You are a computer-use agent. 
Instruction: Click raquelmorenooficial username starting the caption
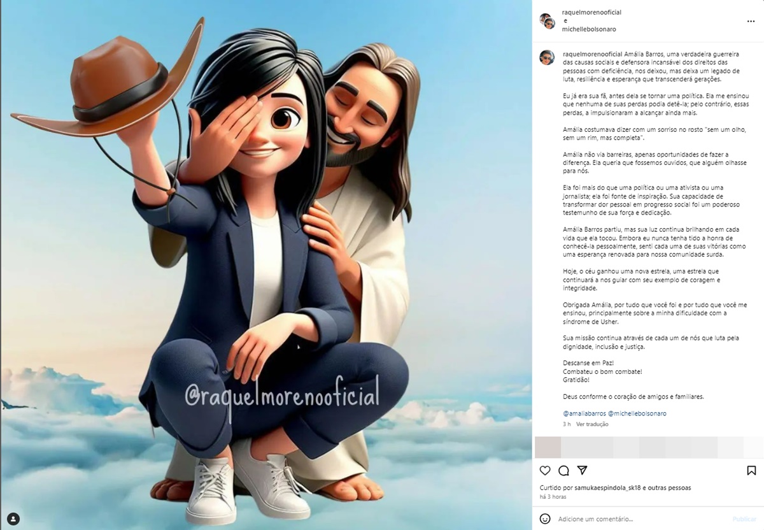(593, 55)
